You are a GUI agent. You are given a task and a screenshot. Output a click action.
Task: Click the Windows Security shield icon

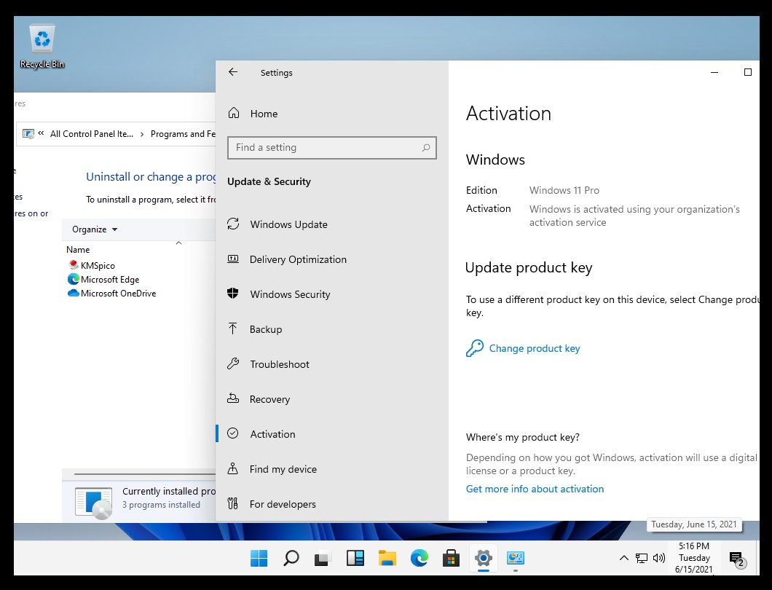point(233,294)
